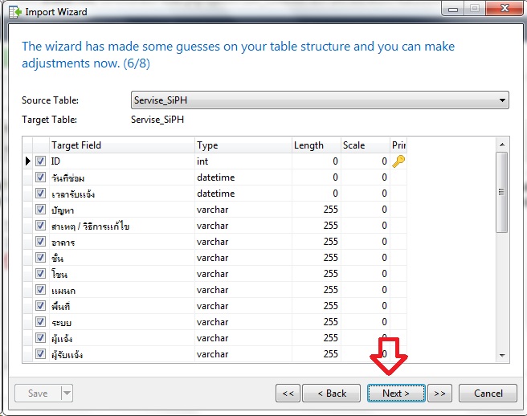The image size is (527, 416).
Task: Uncheck the ID field checkbox
Action: [x=40, y=161]
